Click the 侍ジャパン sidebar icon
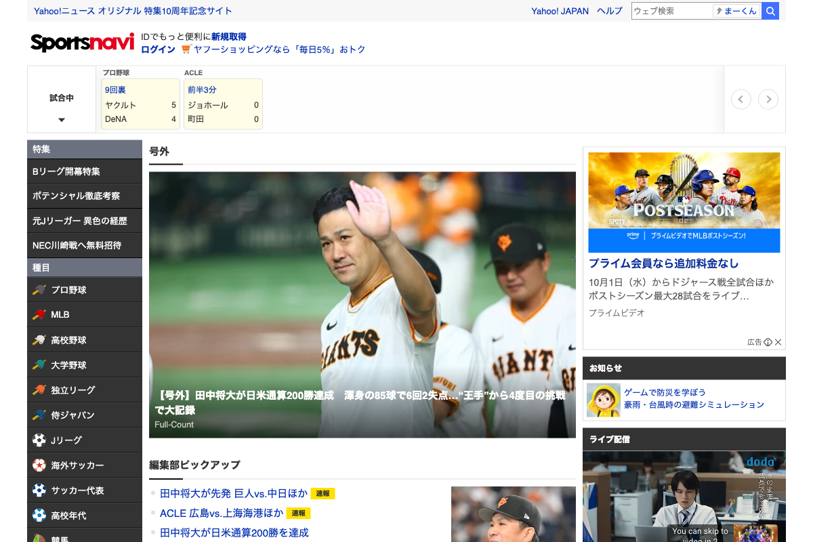The image size is (813, 542). (x=39, y=415)
